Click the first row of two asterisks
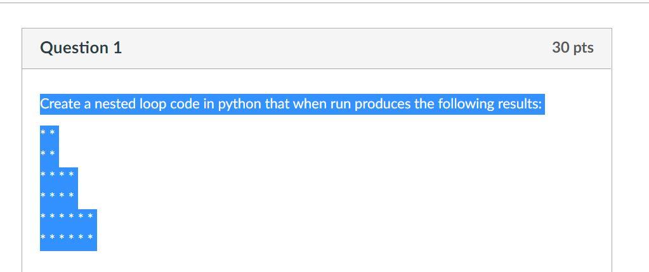 [48, 133]
